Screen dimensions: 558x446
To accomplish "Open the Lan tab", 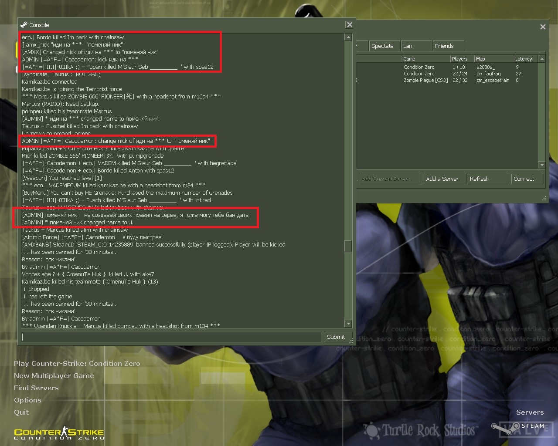I will [415, 46].
